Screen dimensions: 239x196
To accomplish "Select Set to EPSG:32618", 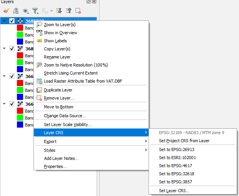I will (x=193, y=174).
